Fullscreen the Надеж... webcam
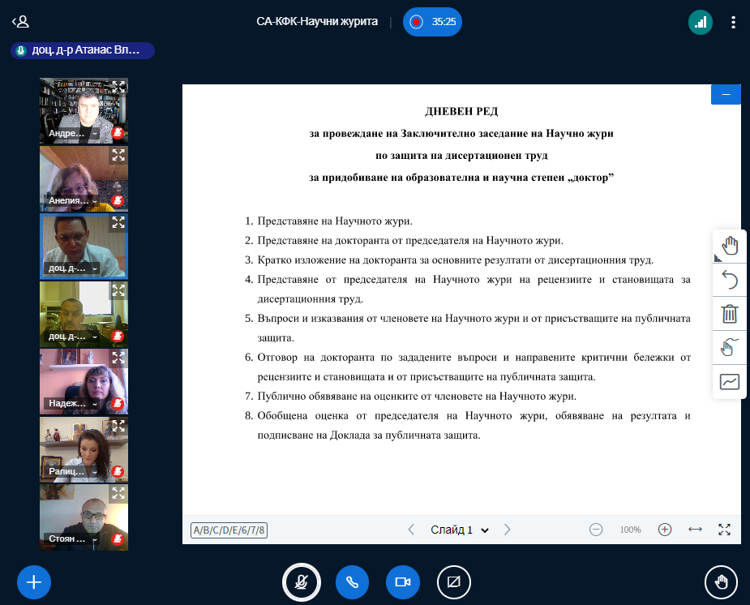 (x=118, y=358)
